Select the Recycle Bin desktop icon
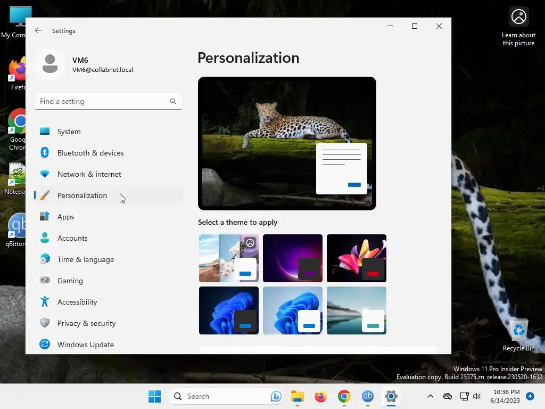 pos(518,336)
